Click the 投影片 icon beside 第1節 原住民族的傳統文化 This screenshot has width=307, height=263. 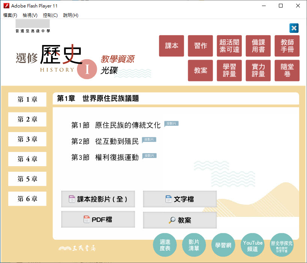(x=171, y=123)
